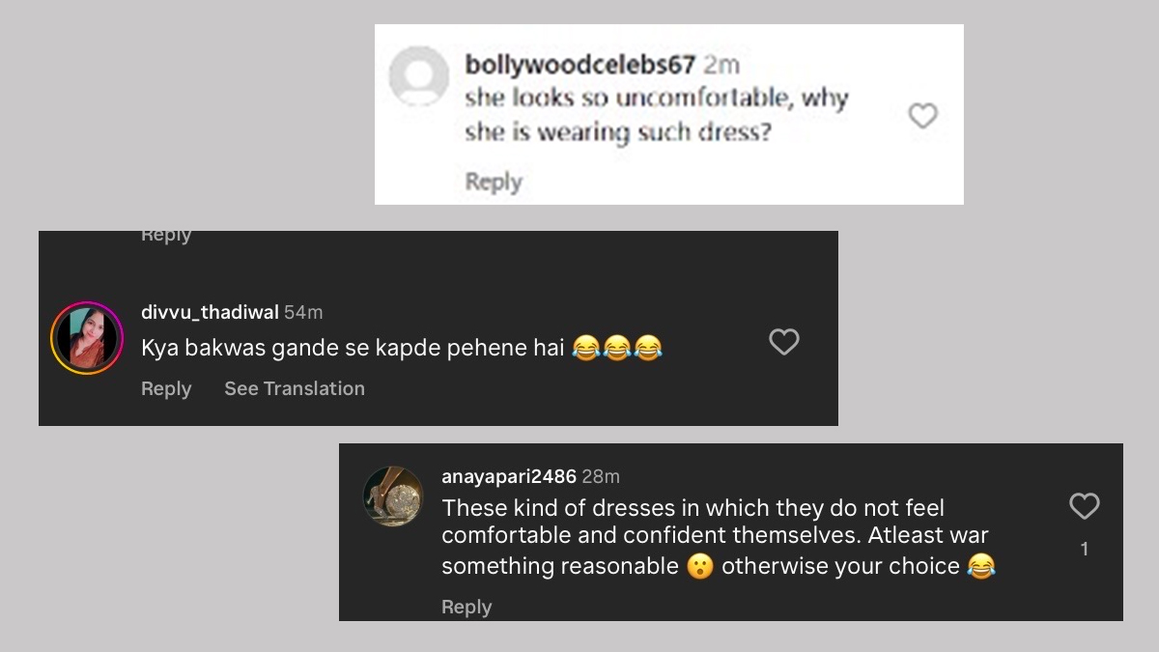Screen dimensions: 1159x652
Task: Like the bollywoodcelebs67 comment with the heart
Action: [923, 116]
